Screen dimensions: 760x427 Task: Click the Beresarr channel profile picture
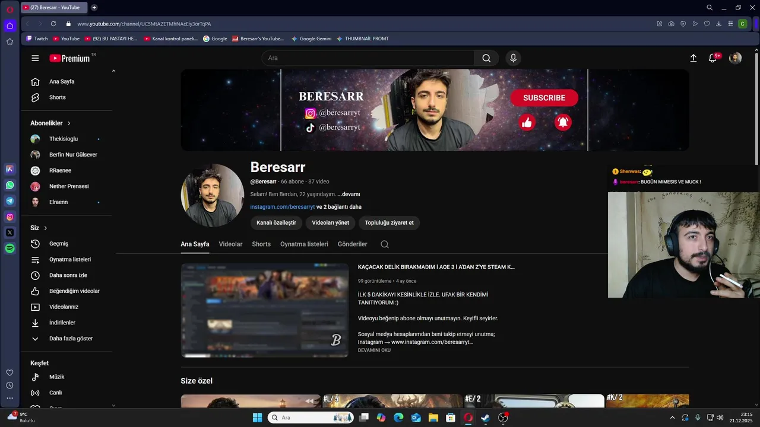pyautogui.click(x=213, y=195)
